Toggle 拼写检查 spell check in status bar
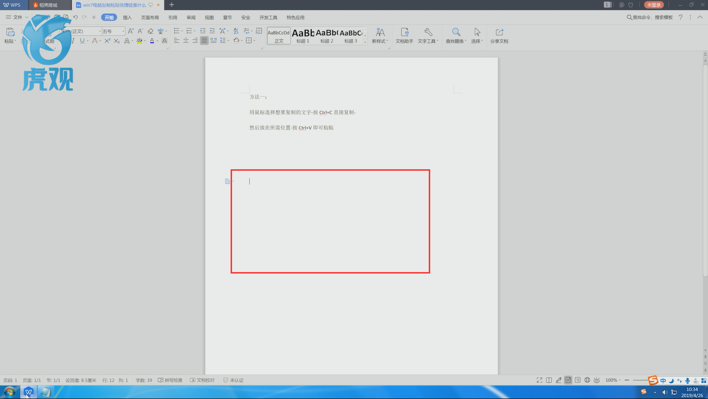Screen dimensions: 708x399 170,380
